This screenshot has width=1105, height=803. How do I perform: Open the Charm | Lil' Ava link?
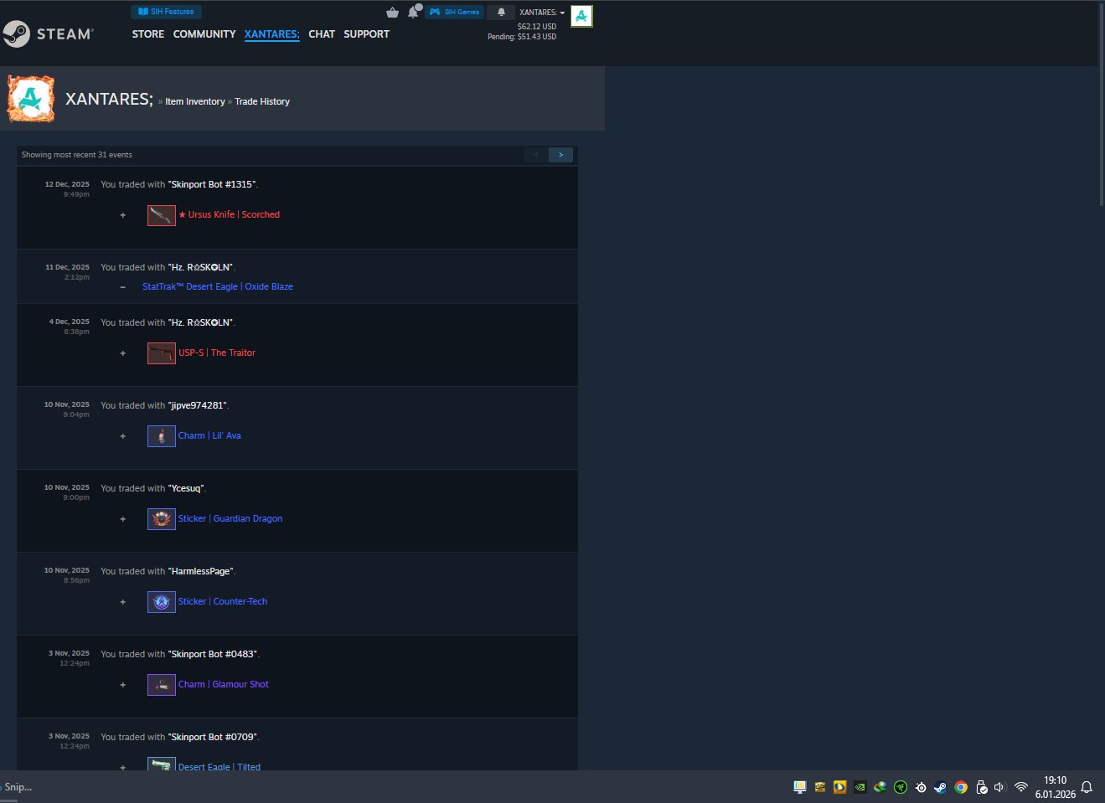tap(209, 435)
